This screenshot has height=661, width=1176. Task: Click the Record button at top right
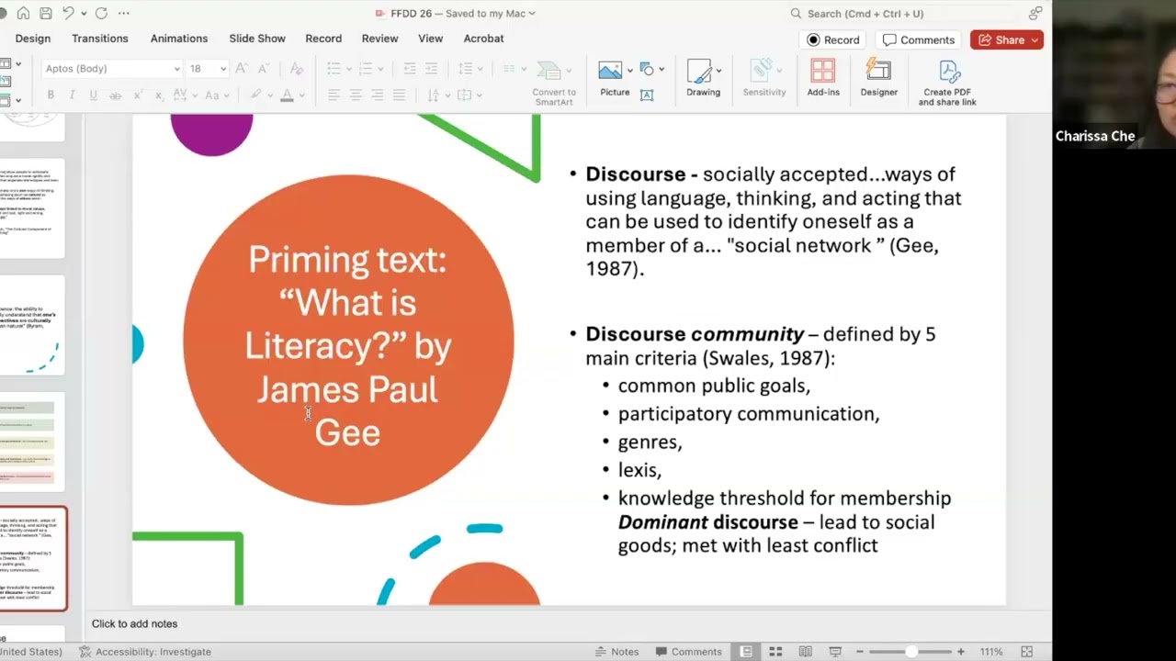tap(833, 39)
